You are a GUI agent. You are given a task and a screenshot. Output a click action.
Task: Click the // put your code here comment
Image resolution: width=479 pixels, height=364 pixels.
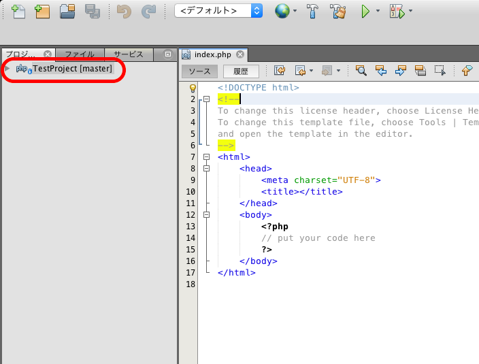coord(318,238)
